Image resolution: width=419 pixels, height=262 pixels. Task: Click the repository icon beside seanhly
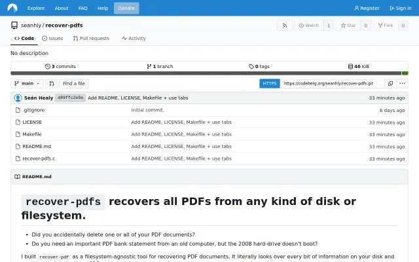tap(14, 26)
